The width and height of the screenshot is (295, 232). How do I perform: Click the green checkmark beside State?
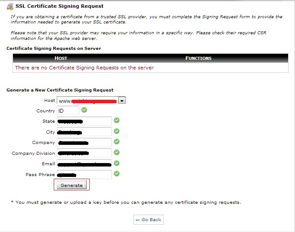pos(117,121)
